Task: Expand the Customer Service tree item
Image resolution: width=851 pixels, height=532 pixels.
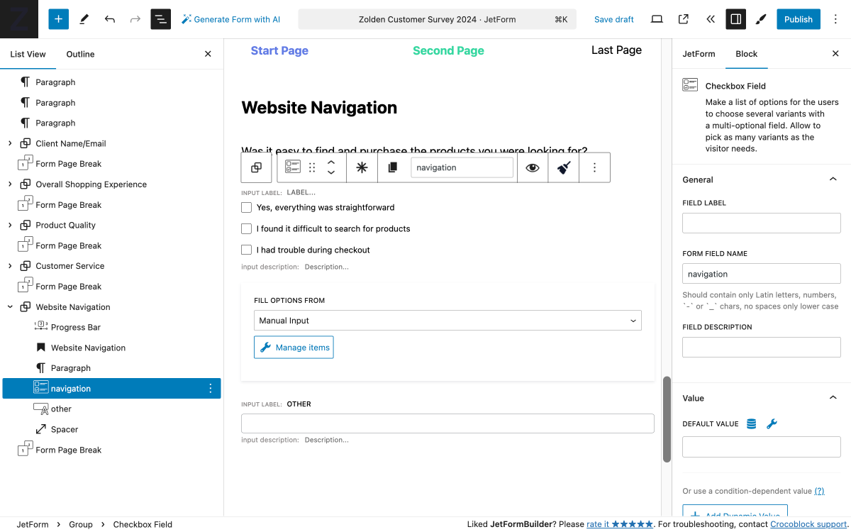Action: 11,265
